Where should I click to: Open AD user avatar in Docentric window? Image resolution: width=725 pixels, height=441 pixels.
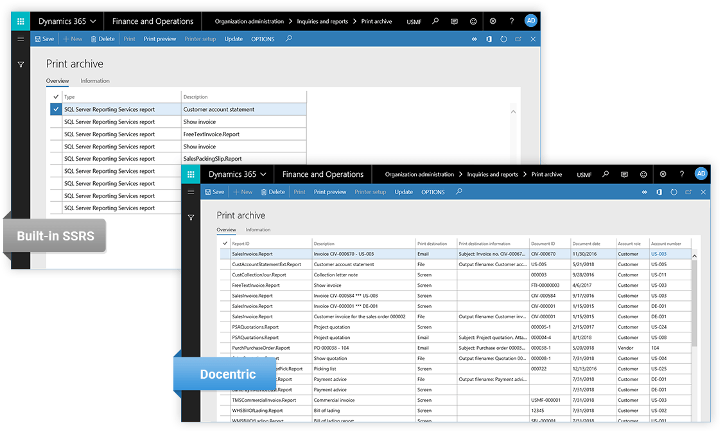(x=701, y=174)
